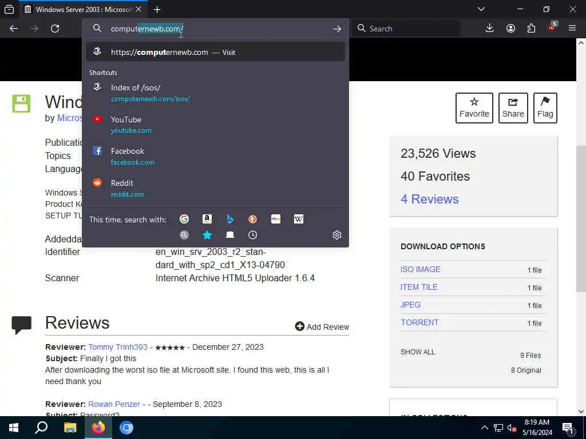Choose the Index of /isos/ shortcut

[x=215, y=93]
